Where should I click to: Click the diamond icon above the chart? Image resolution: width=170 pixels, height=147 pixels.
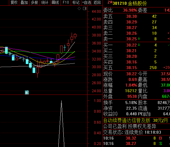pyautogui.click(x=79, y=9)
